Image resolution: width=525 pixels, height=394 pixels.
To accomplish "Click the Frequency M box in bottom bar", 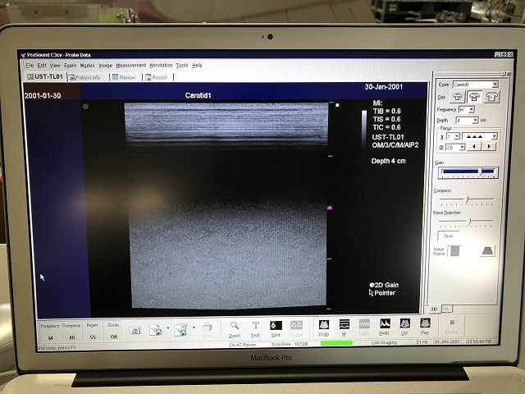I will 50,332.
